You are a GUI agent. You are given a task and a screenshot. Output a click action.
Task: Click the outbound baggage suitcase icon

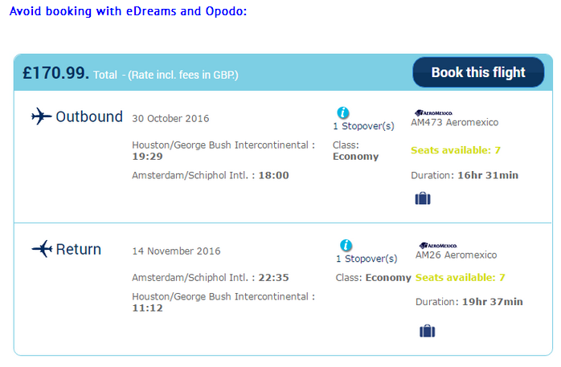[423, 198]
